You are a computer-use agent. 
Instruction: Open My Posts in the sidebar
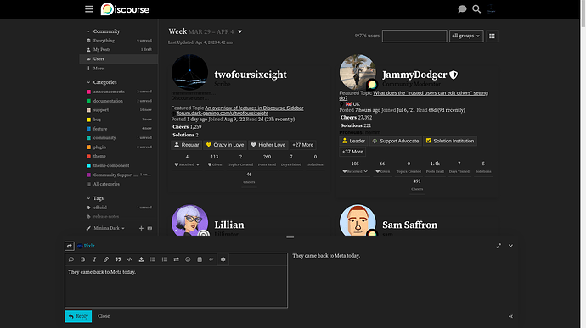click(x=119, y=49)
